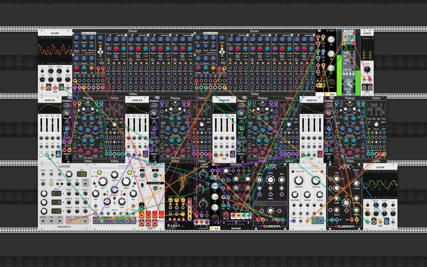
Task: Click the /12 ratio display on Clocked
Action: (x=56, y=211)
